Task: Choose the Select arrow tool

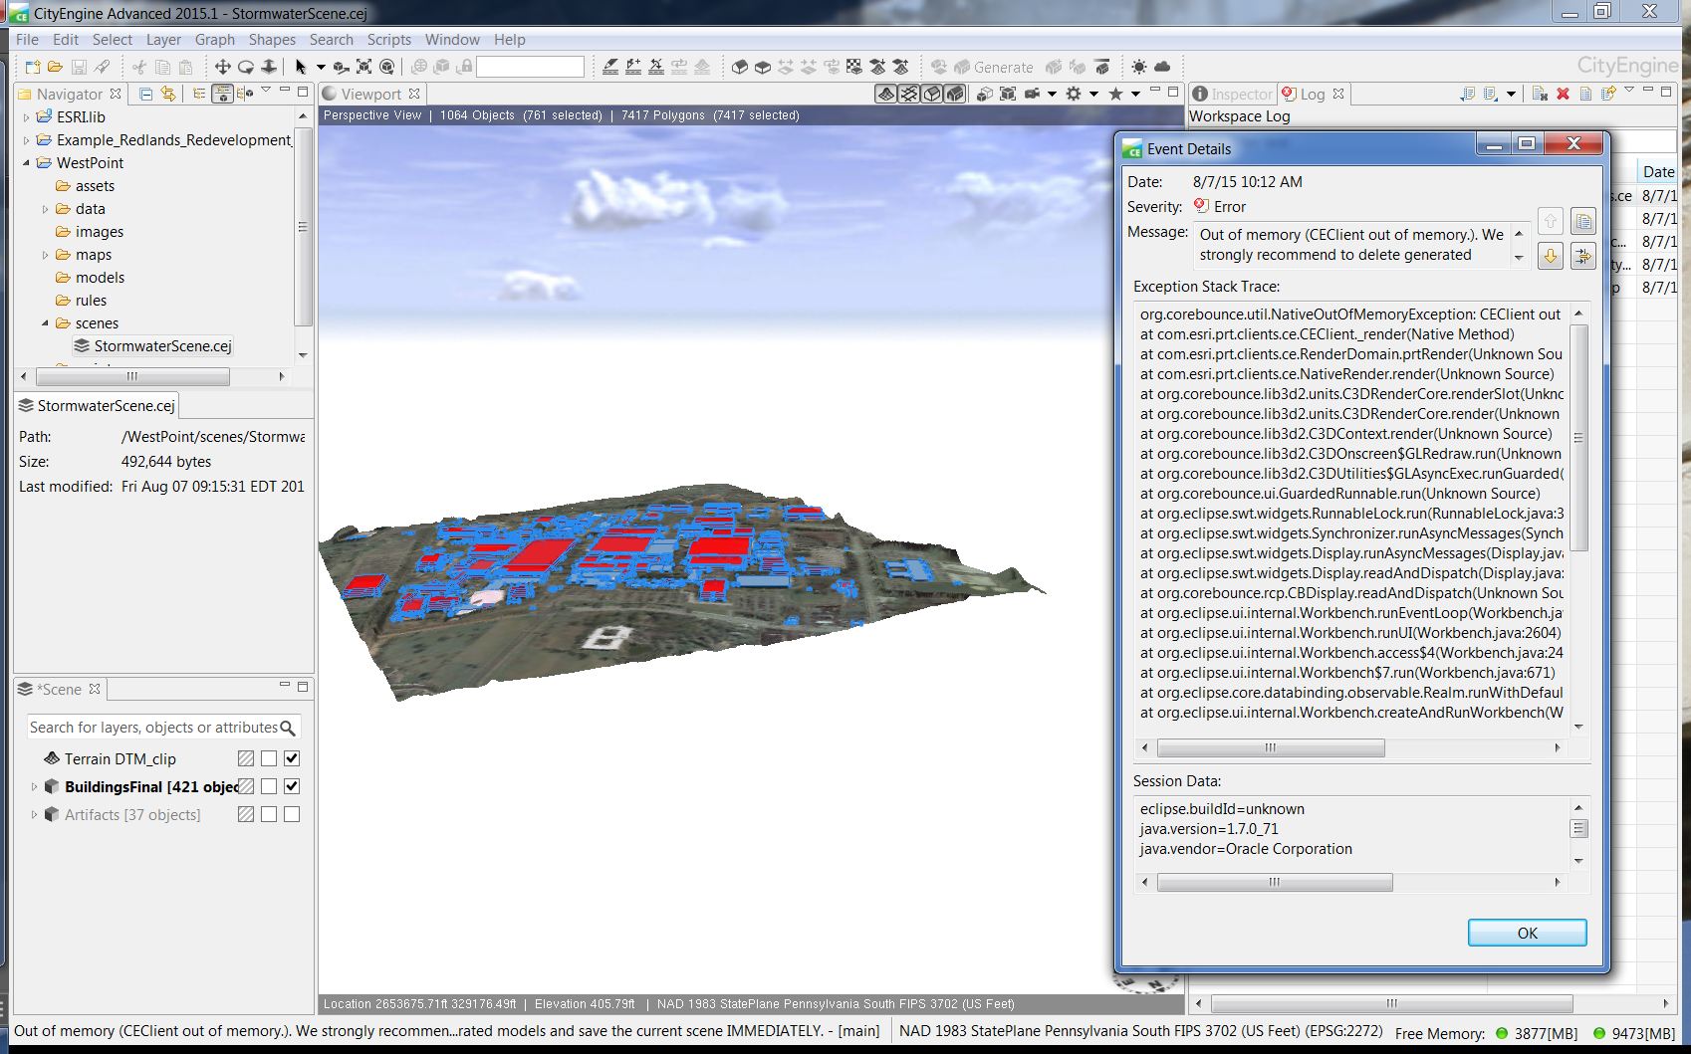Action: 300,67
